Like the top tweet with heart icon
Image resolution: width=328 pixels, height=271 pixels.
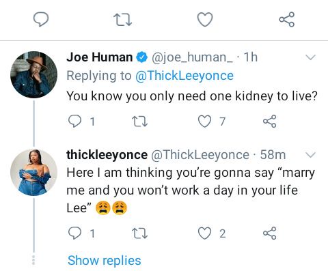click(205, 20)
